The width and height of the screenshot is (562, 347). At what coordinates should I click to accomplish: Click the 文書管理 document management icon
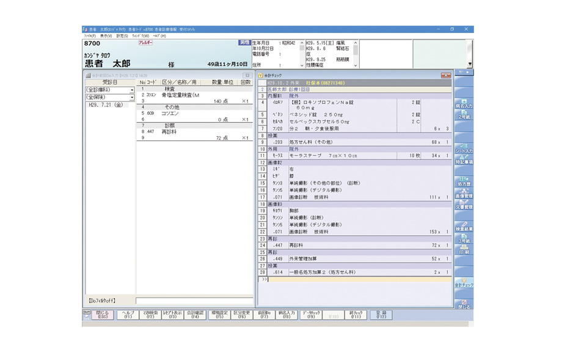click(x=464, y=205)
